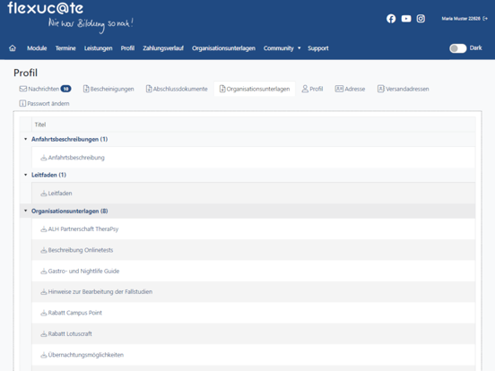Open Support in the navigation bar
The height and width of the screenshot is (371, 495).
[318, 48]
